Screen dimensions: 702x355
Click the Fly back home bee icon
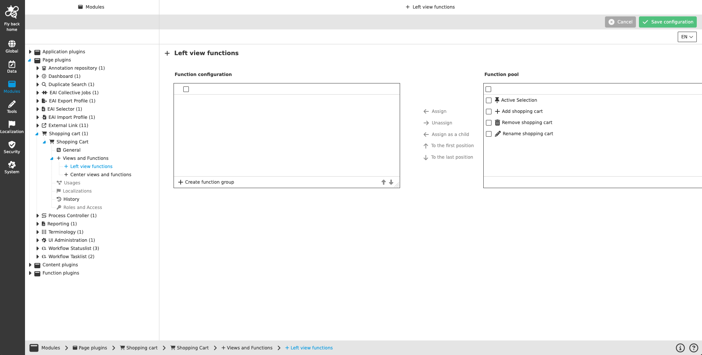pos(12,12)
